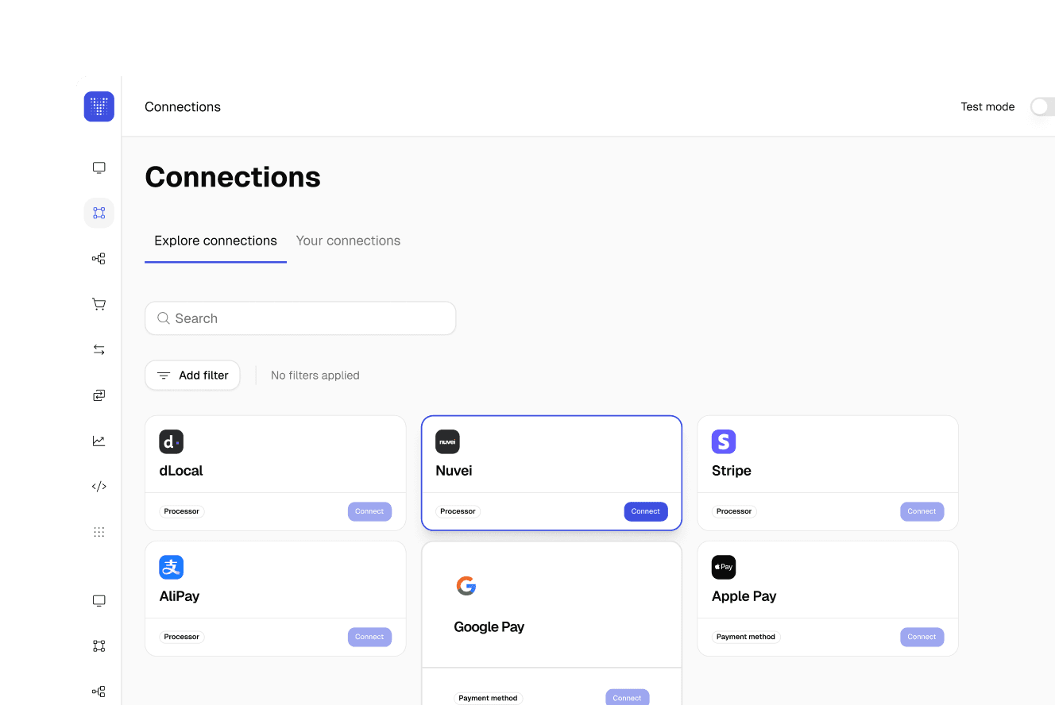Click the Google Pay card title

(x=489, y=627)
